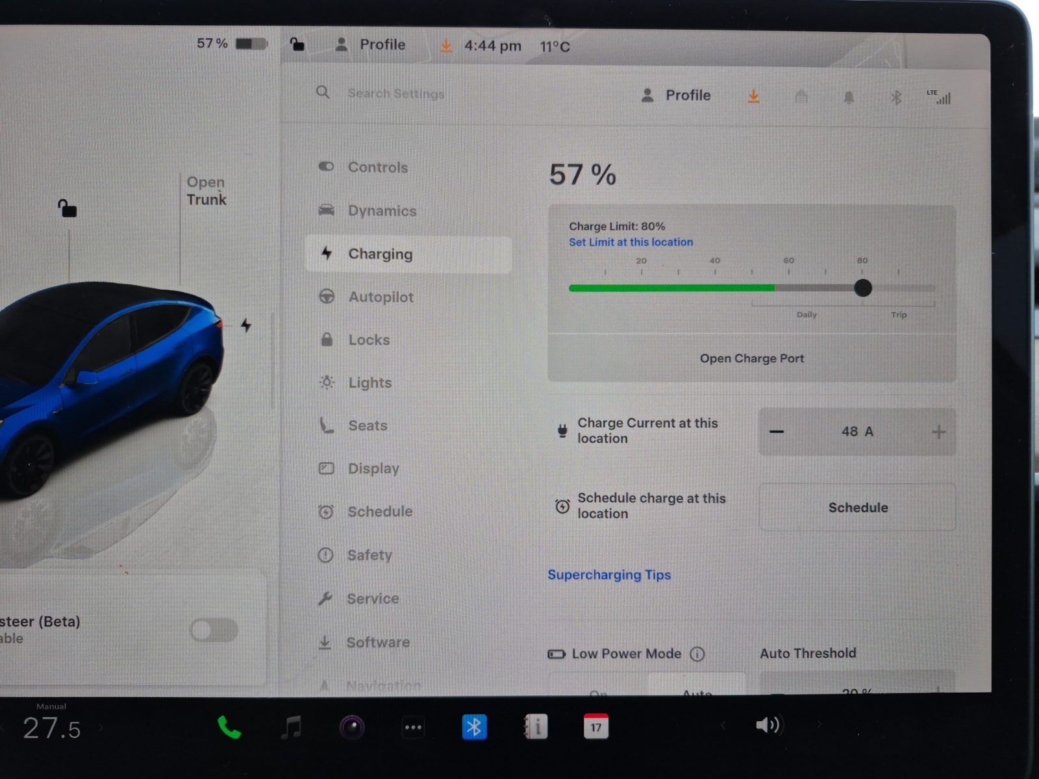
Task: Click the charge limit slider handle
Action: (863, 288)
